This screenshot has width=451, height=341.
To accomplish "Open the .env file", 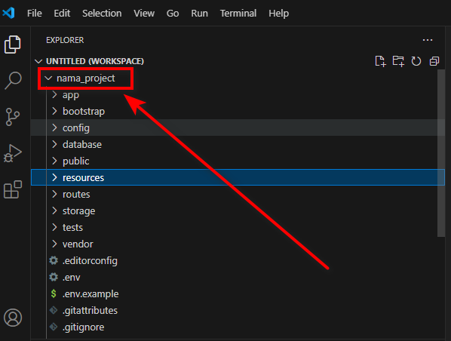I will (x=72, y=277).
